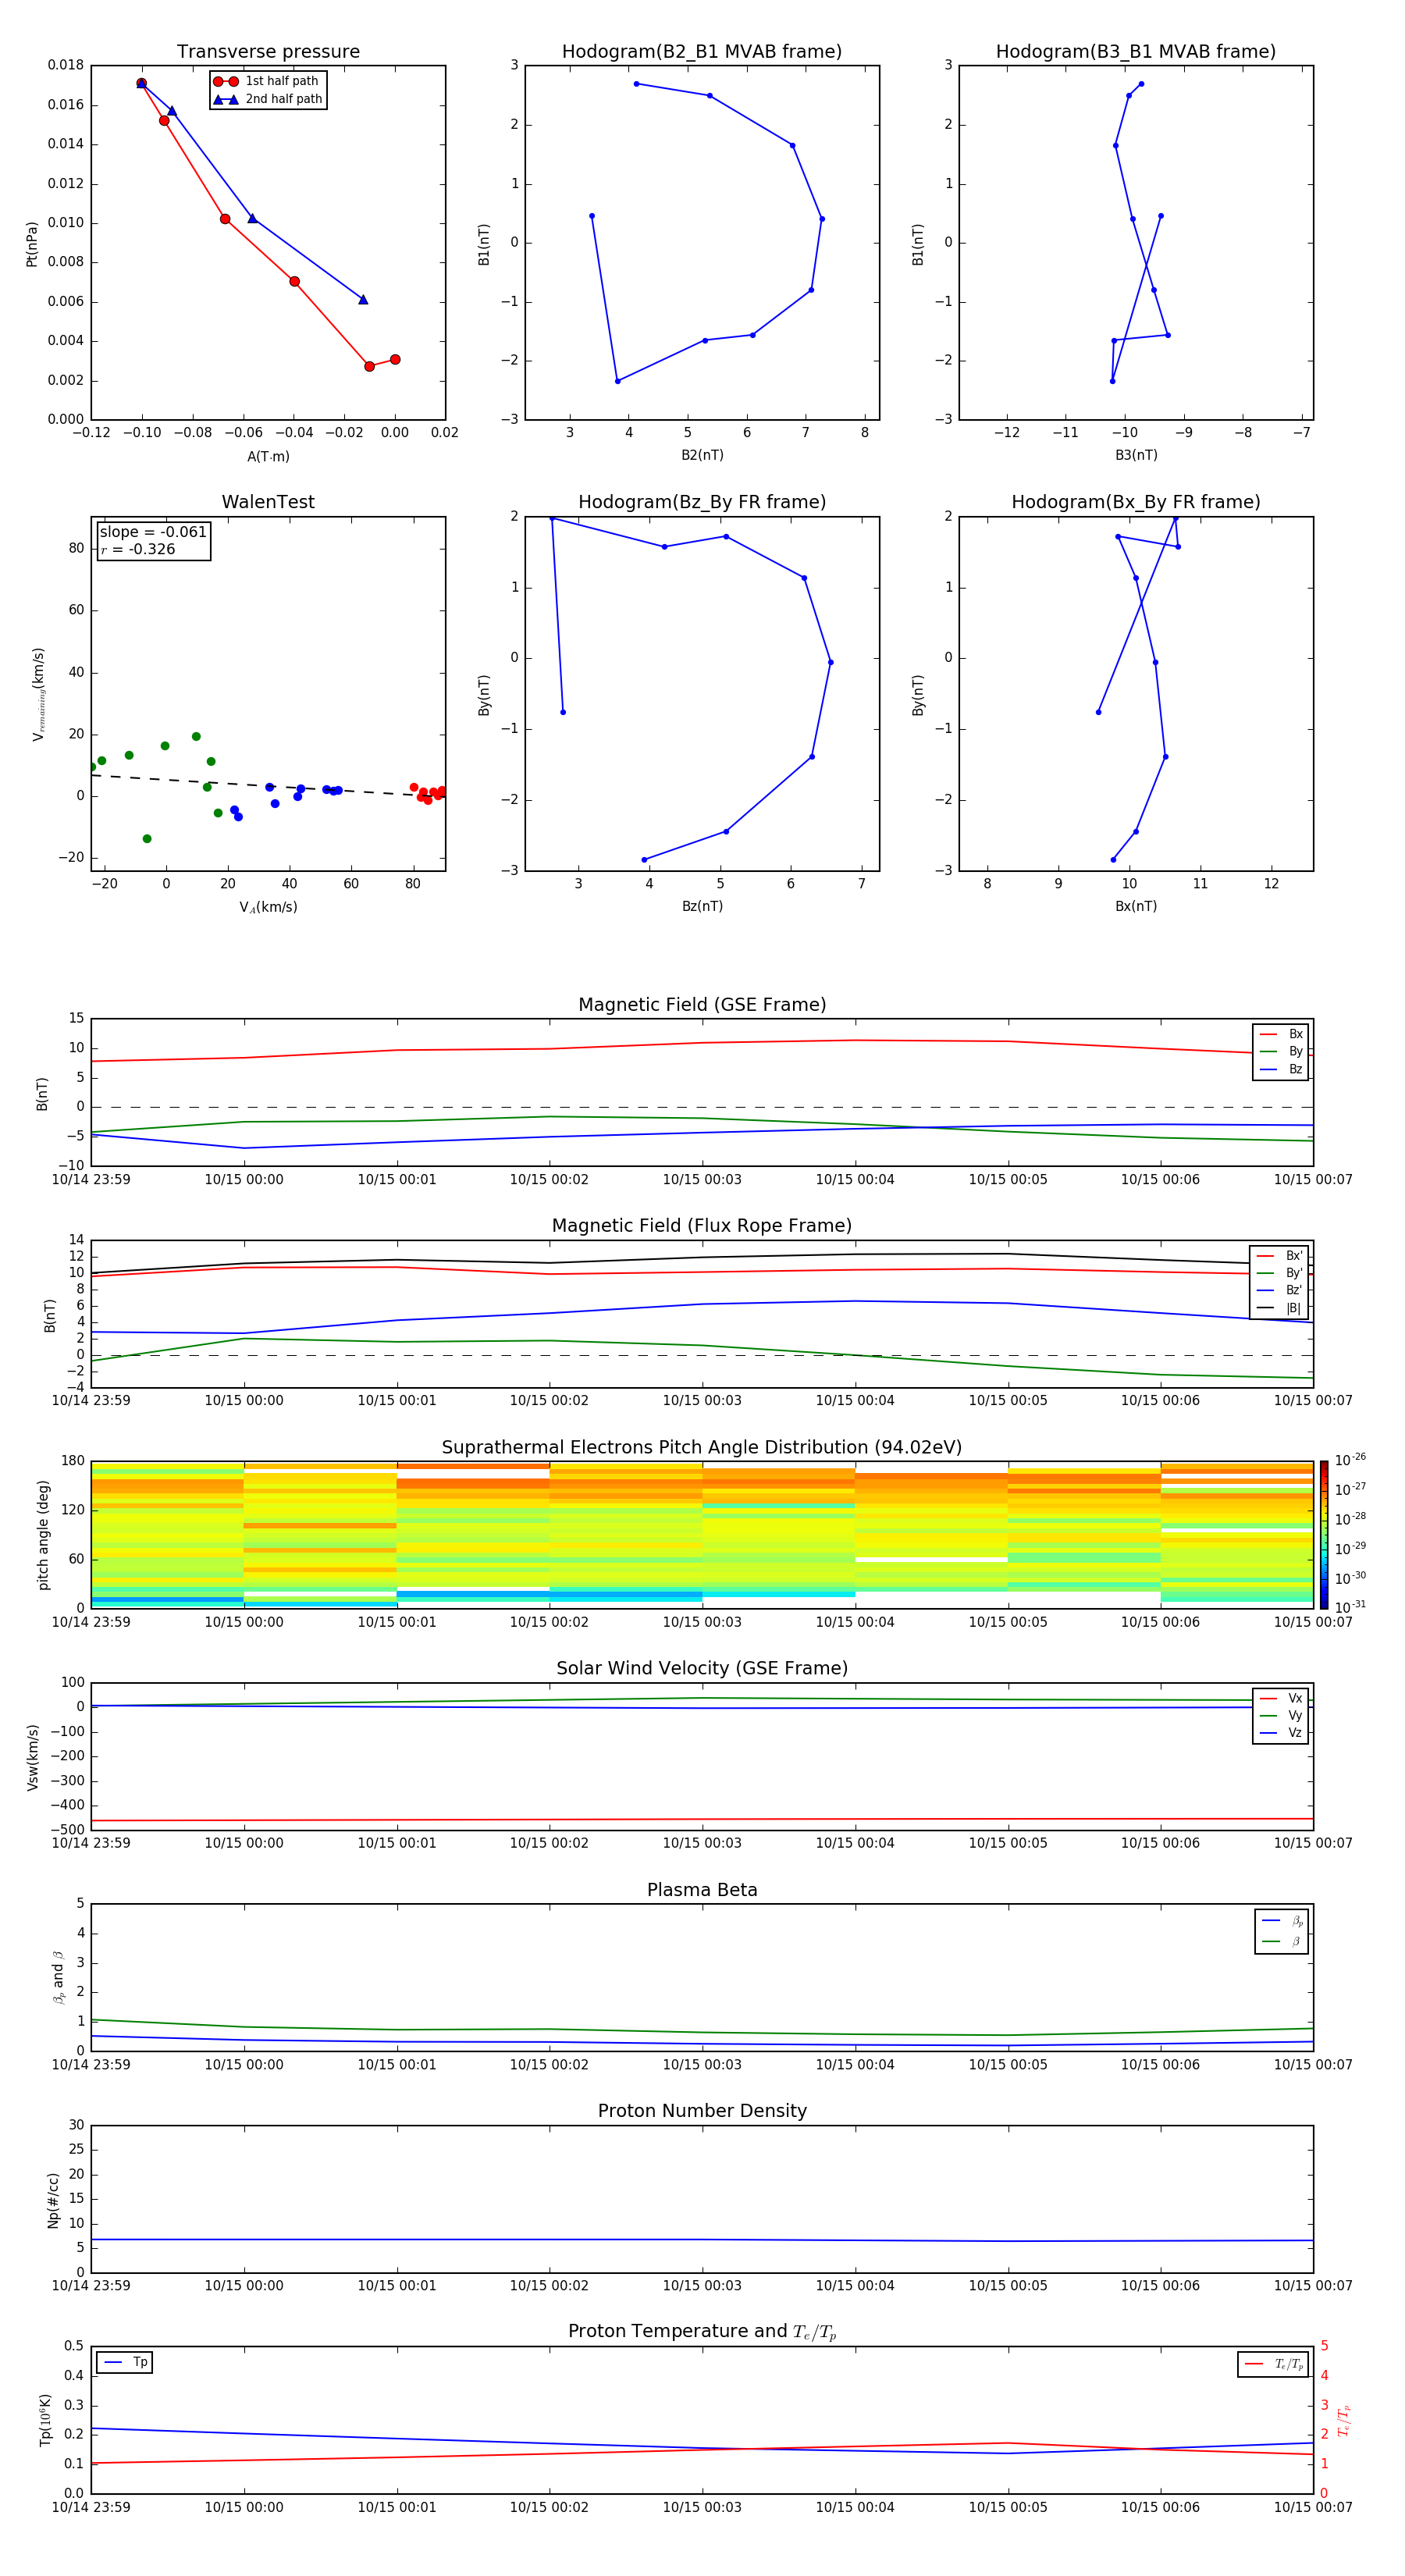1405x2576 pixels.
Task: Click the "Tp(10^6K)" y-axis label
Action: (45, 2420)
